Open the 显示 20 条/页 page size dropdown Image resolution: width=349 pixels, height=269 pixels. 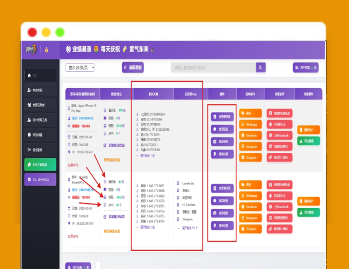click(80, 67)
